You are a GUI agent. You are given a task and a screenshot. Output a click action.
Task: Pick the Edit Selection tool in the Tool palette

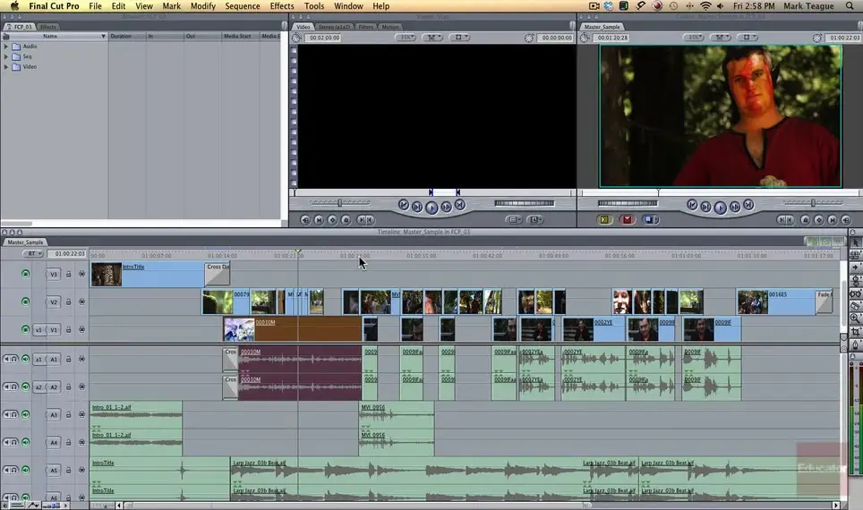856,255
